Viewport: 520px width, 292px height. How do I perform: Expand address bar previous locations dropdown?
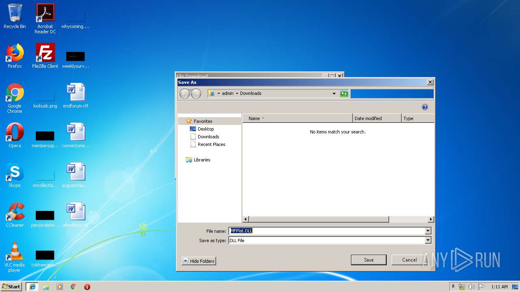pos(334,94)
